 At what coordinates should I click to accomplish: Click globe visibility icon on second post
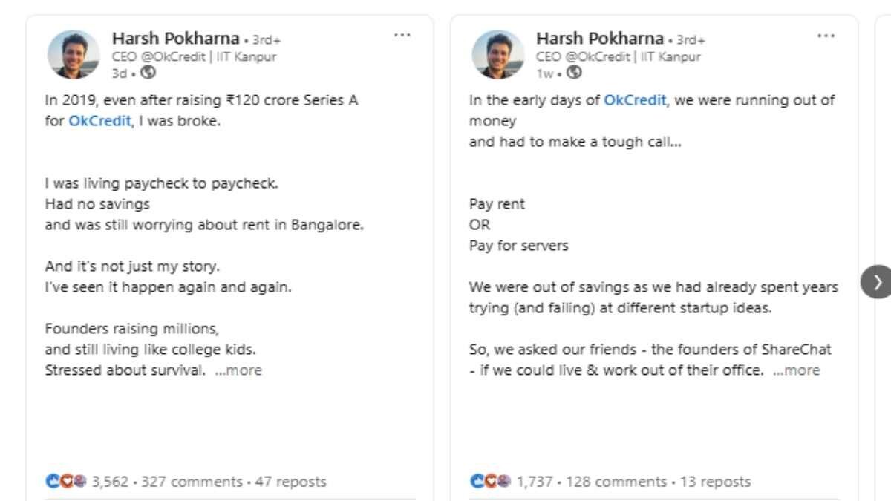coord(574,73)
